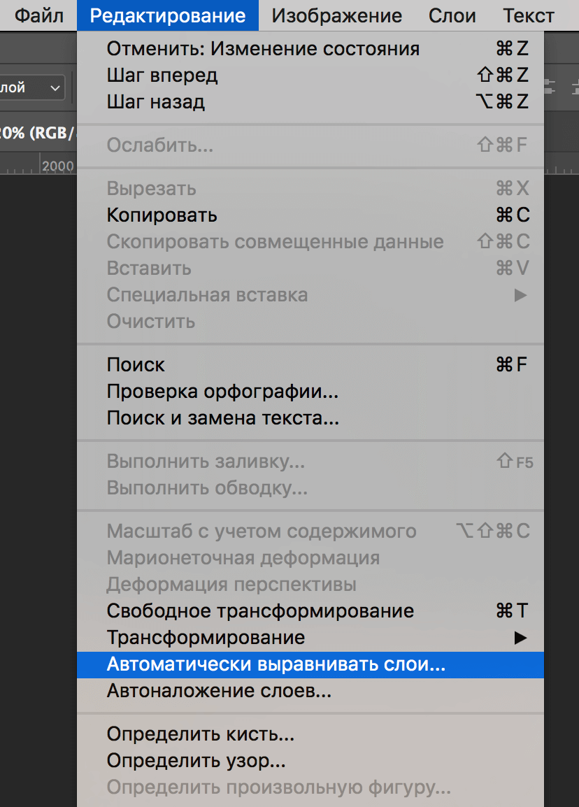Open the Текст menu

point(529,15)
